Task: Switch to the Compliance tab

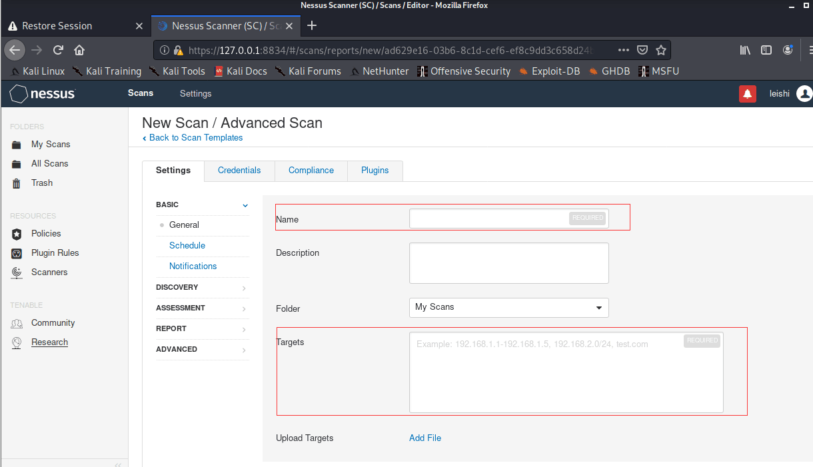Action: 311,171
